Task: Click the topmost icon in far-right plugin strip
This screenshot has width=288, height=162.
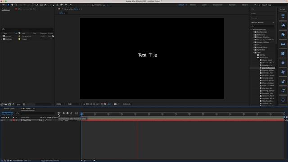Action: click(283, 16)
